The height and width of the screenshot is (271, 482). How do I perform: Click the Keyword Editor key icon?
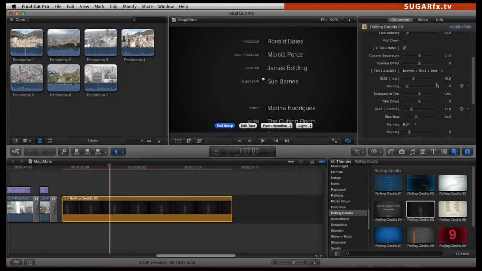point(64,152)
